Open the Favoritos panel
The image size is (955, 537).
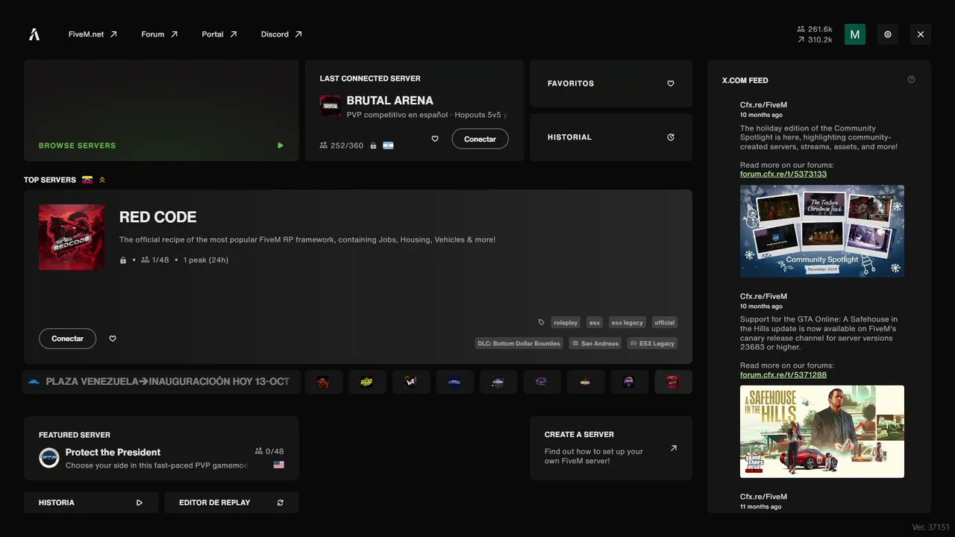611,84
